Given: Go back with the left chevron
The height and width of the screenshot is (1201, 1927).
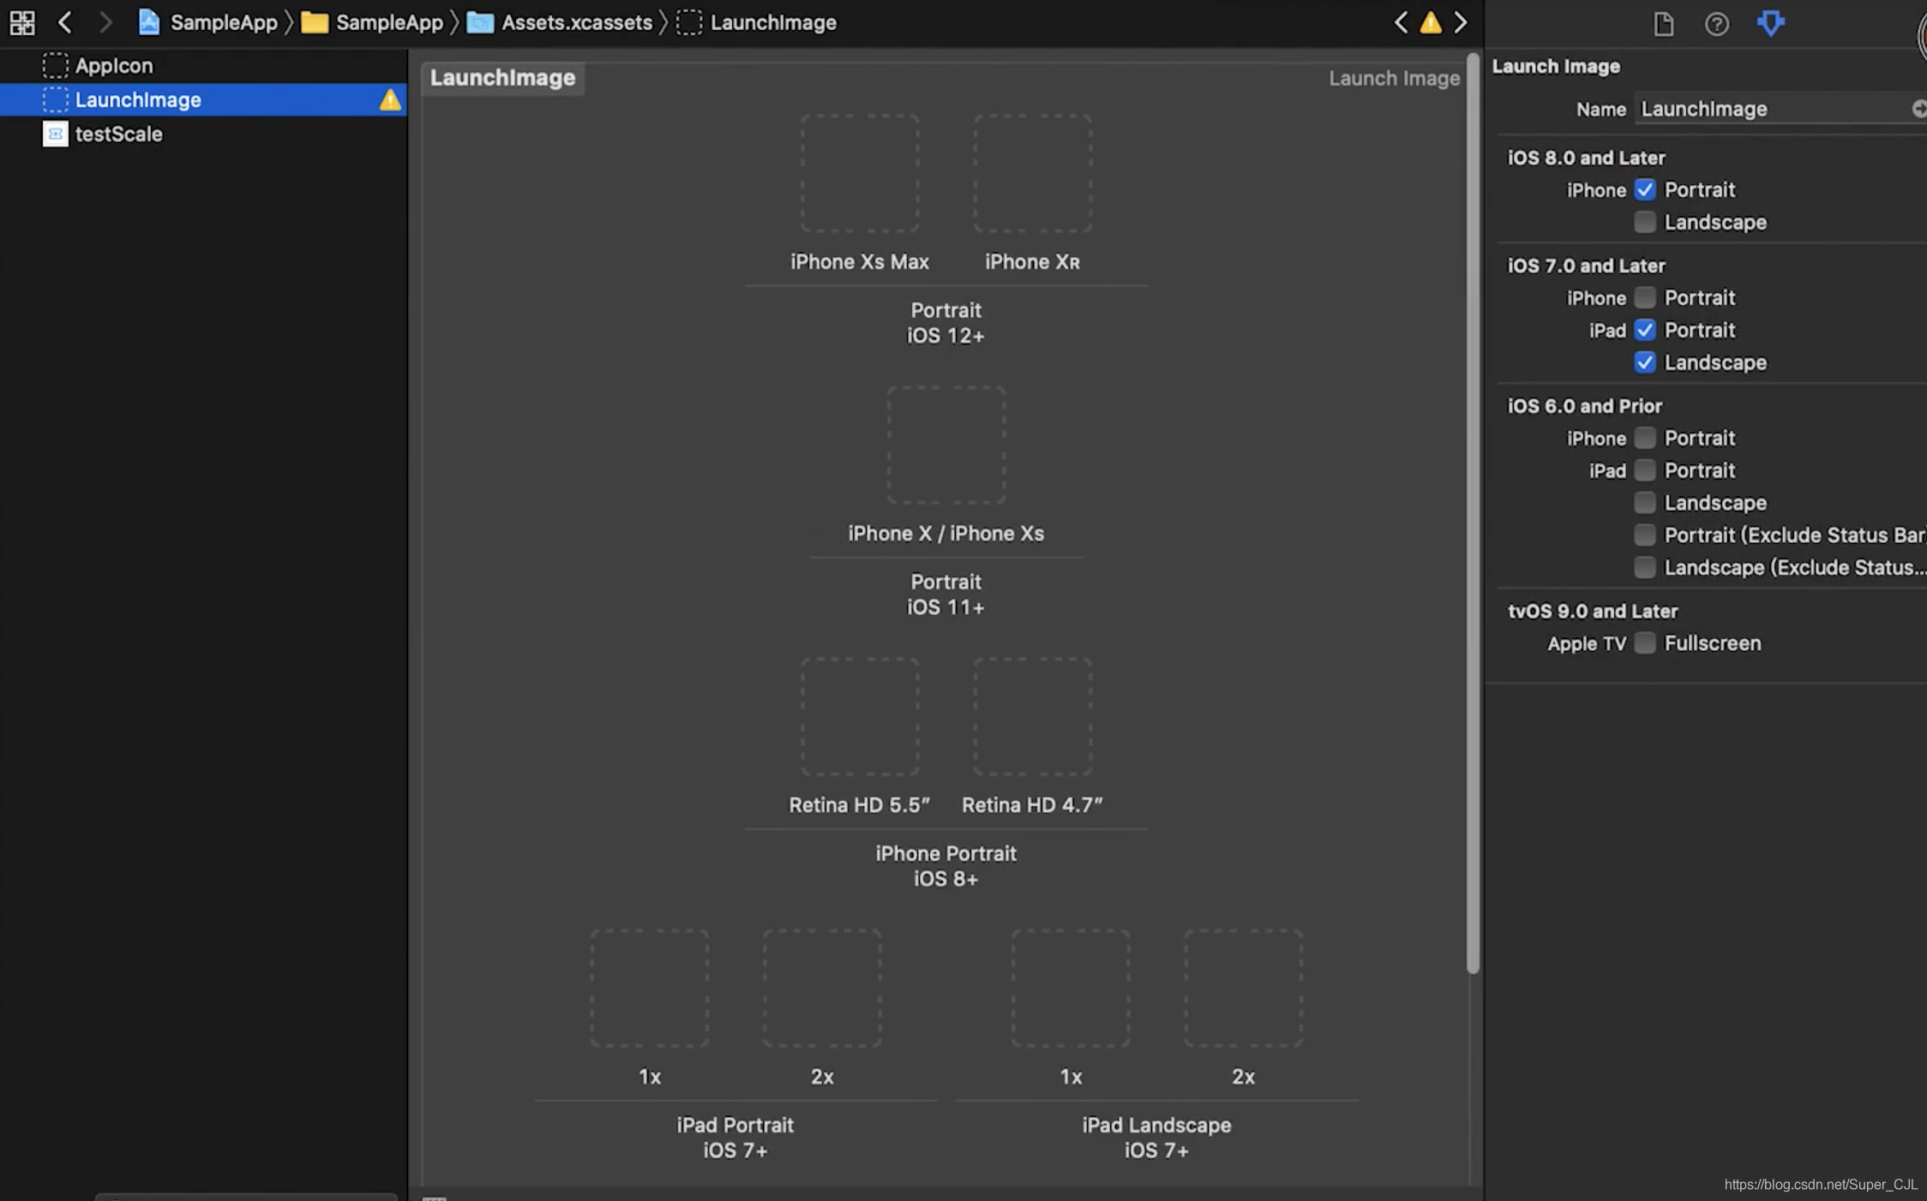Looking at the screenshot, I should (65, 22).
